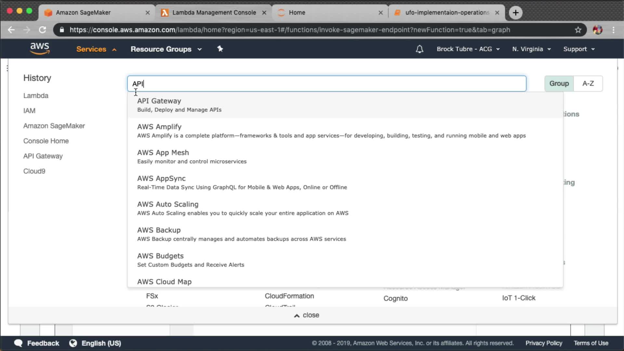This screenshot has height=351, width=624.
Task: Switch to Amazon SageMaker tab
Action: click(x=83, y=13)
